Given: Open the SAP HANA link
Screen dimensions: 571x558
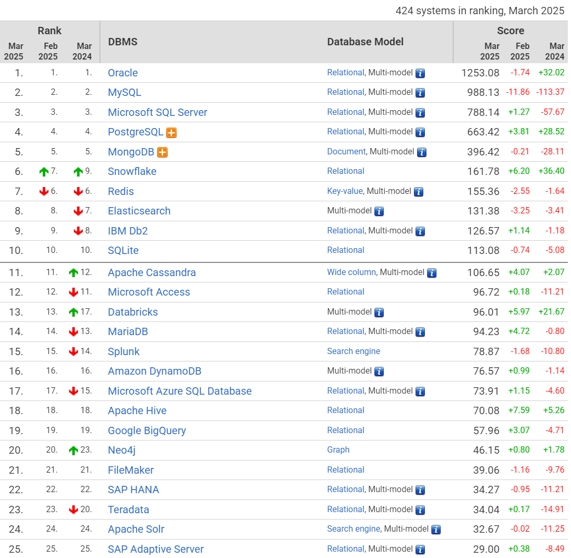Looking at the screenshot, I should (133, 490).
